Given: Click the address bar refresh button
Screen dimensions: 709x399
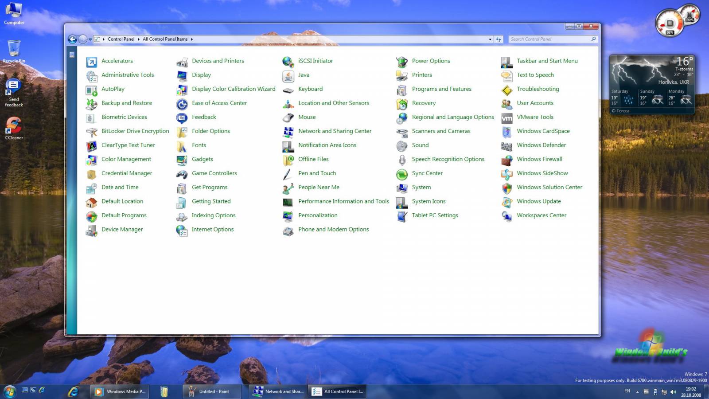Looking at the screenshot, I should click(499, 39).
